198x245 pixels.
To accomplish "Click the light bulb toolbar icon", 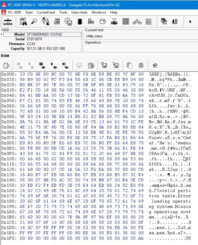I will [34, 21].
